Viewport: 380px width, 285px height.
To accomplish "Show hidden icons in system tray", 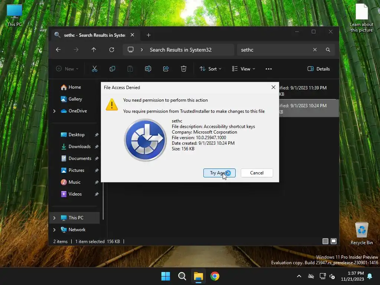I will (299, 276).
